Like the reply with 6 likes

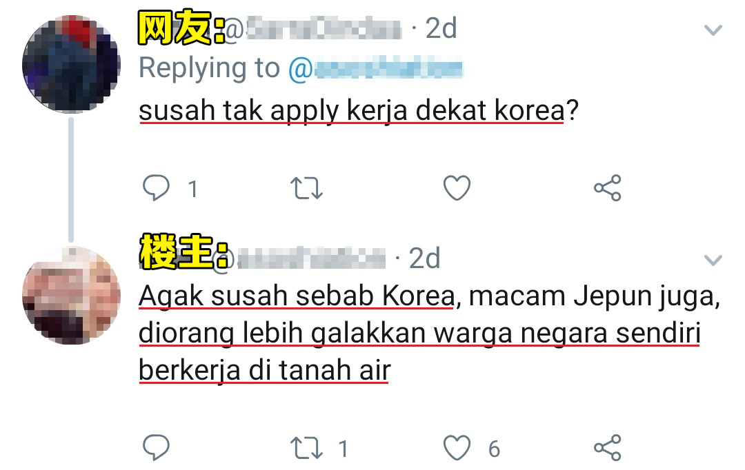pos(457,448)
